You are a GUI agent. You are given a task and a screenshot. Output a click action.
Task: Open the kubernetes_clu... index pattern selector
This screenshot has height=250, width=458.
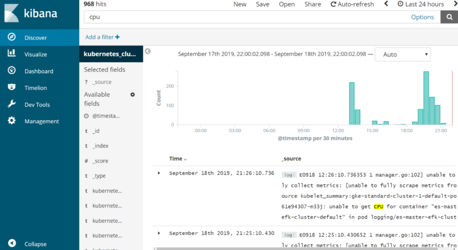click(x=111, y=54)
